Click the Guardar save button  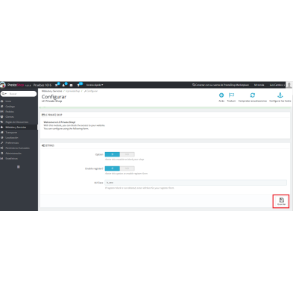(x=281, y=201)
